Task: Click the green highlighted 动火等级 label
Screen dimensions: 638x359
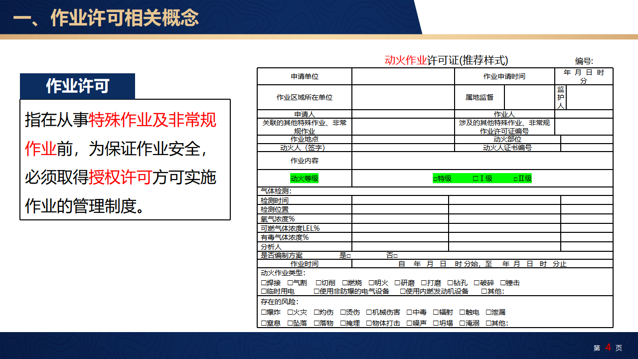Action: tap(305, 178)
